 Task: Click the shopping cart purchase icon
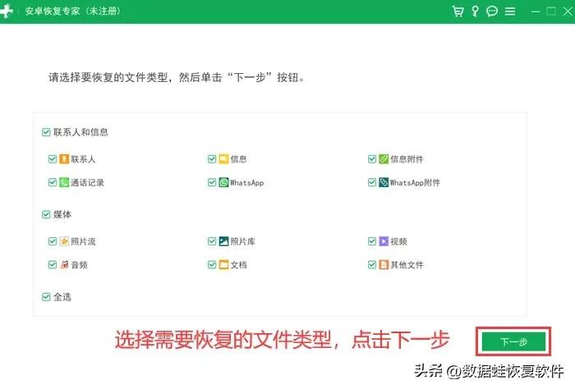tap(458, 11)
